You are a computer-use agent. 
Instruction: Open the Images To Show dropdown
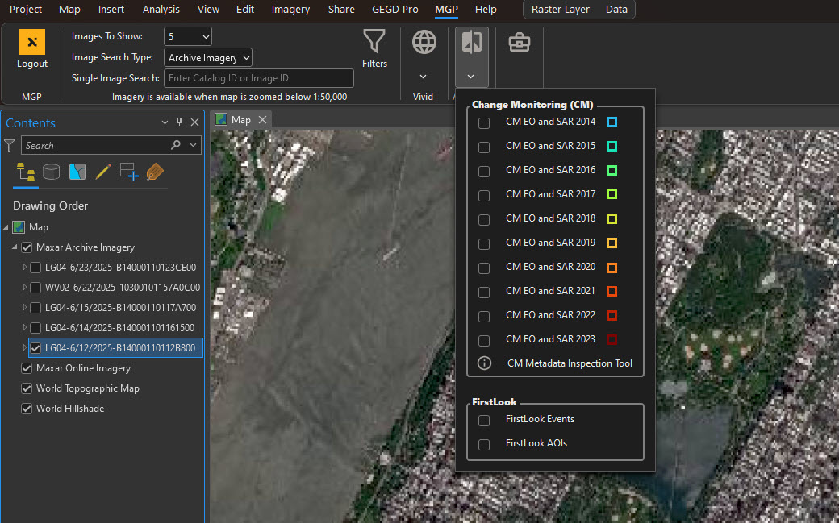188,36
